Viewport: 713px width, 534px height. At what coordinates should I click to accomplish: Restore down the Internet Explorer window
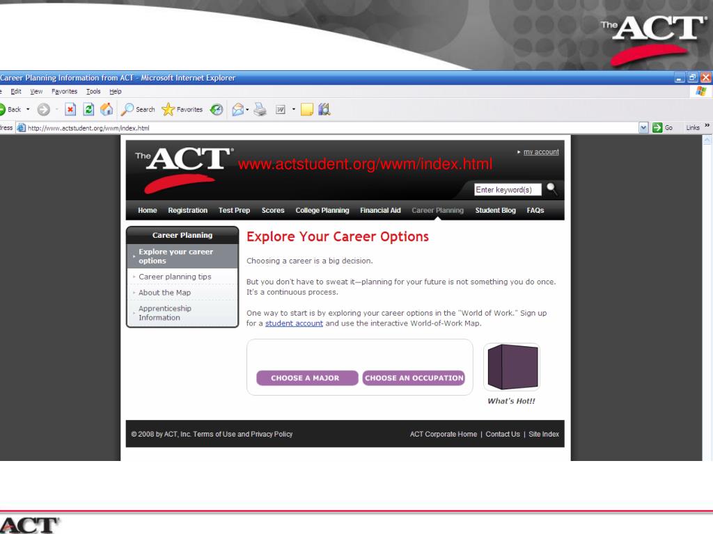(x=693, y=78)
